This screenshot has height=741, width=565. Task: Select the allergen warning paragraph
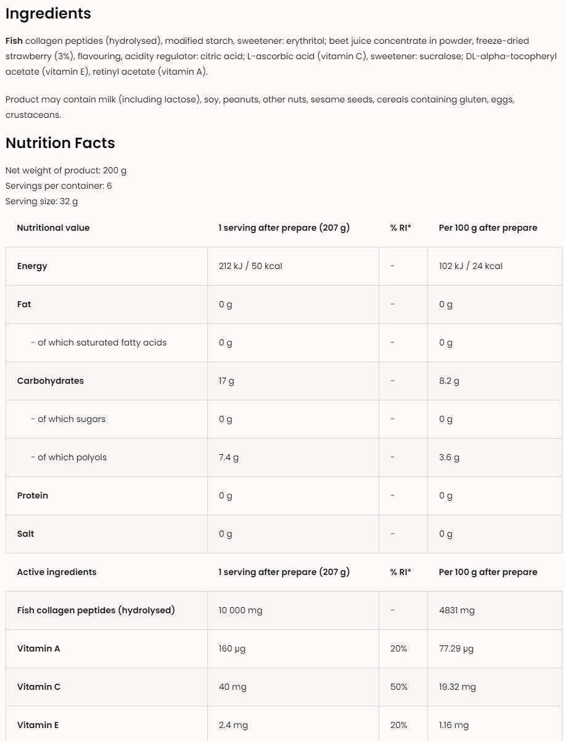[260, 107]
